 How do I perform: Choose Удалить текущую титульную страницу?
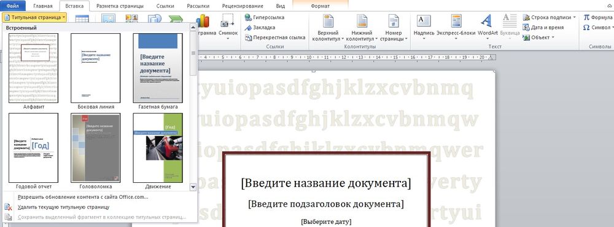(x=63, y=207)
